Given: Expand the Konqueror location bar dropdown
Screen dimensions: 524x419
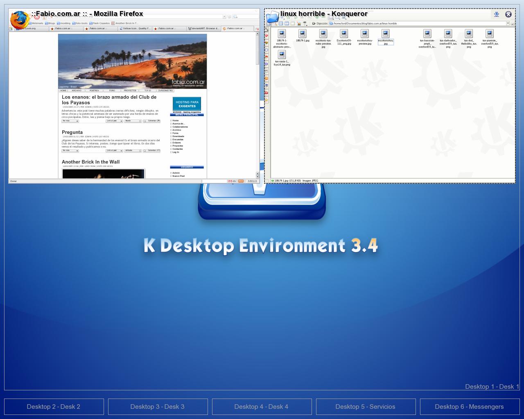Looking at the screenshot, I should pos(508,23).
